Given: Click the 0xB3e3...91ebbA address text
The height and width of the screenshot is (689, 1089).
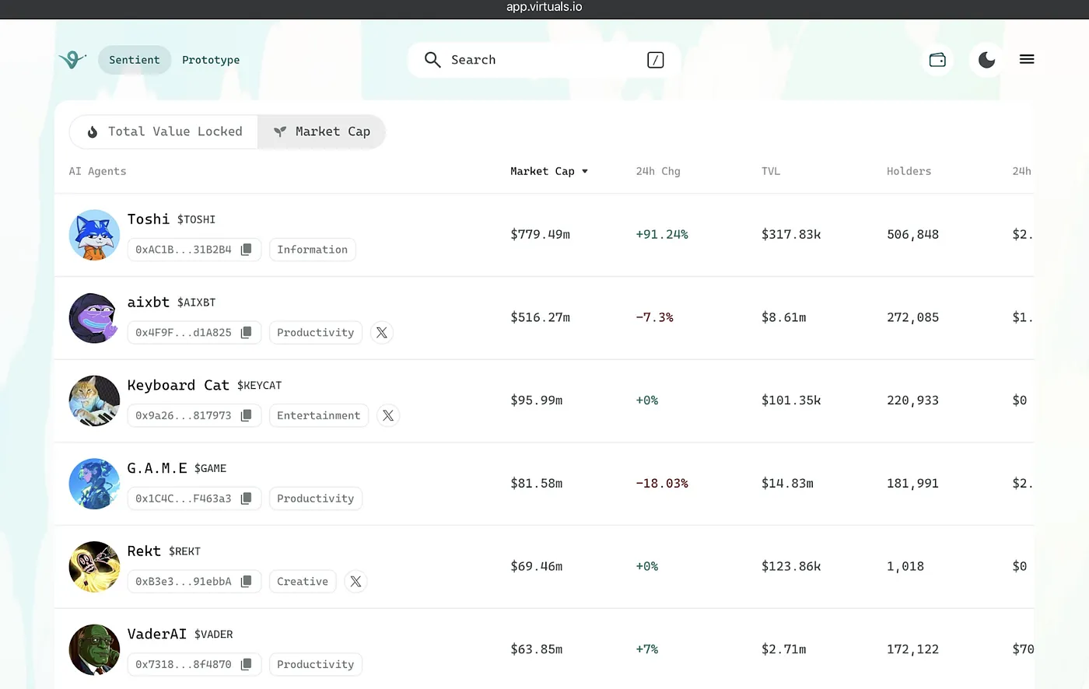Looking at the screenshot, I should click(x=184, y=582).
